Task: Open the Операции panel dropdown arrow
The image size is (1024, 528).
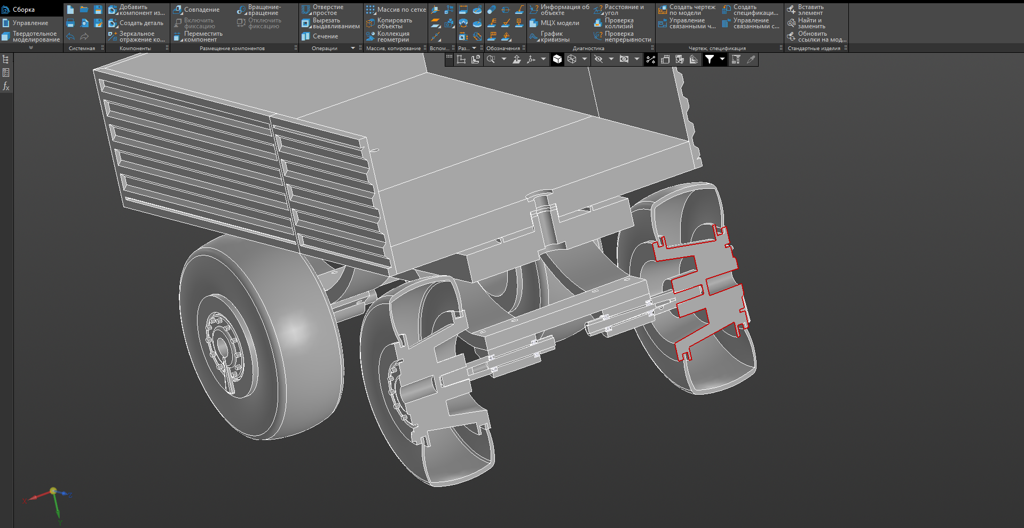Action: [353, 48]
